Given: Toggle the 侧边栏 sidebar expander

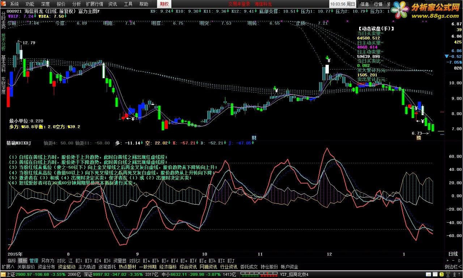Looking at the screenshot, I should click(x=453, y=267).
